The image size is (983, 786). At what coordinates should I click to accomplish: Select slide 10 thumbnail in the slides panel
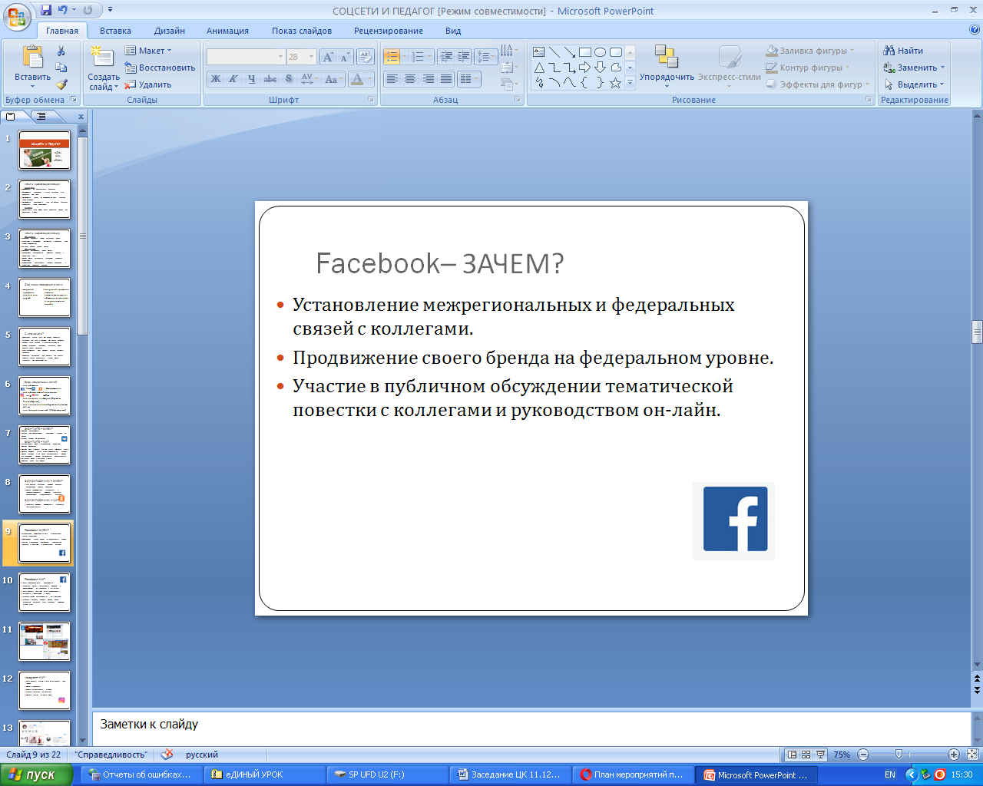(x=45, y=592)
